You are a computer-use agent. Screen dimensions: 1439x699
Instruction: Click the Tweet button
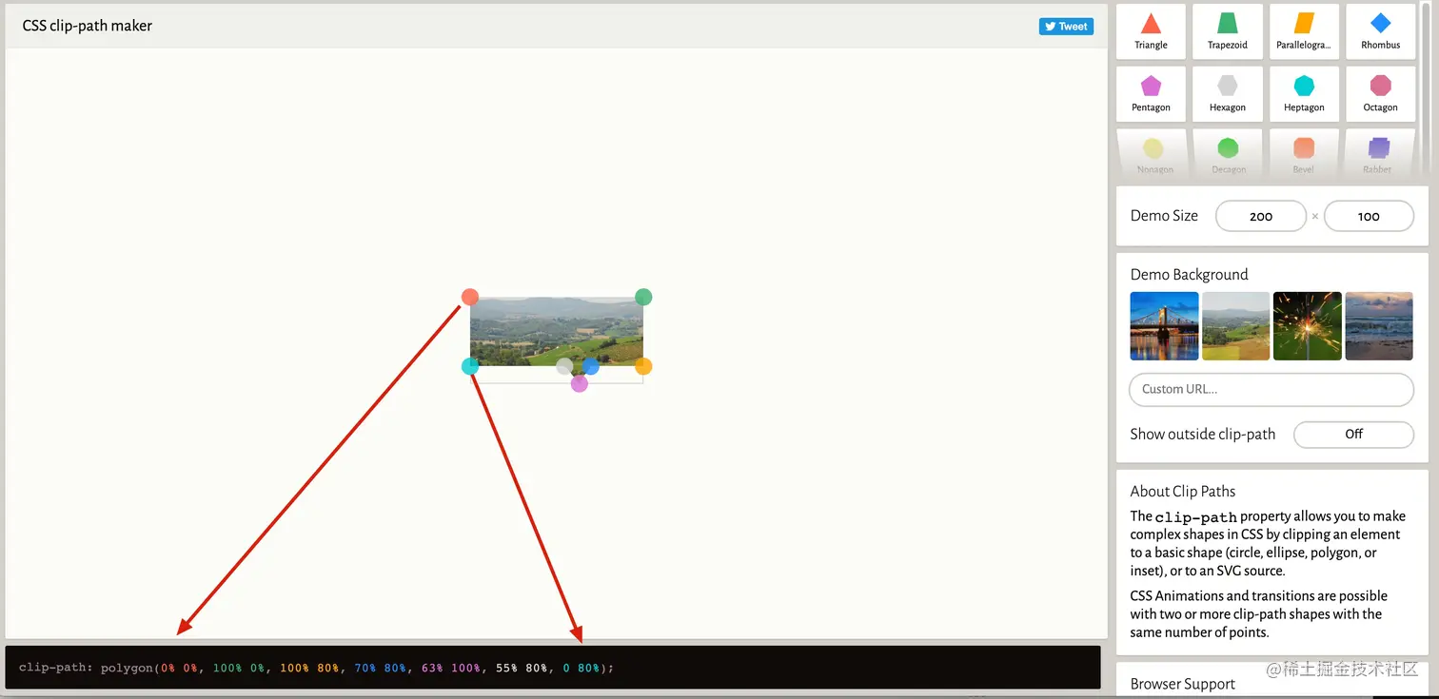pyautogui.click(x=1066, y=27)
